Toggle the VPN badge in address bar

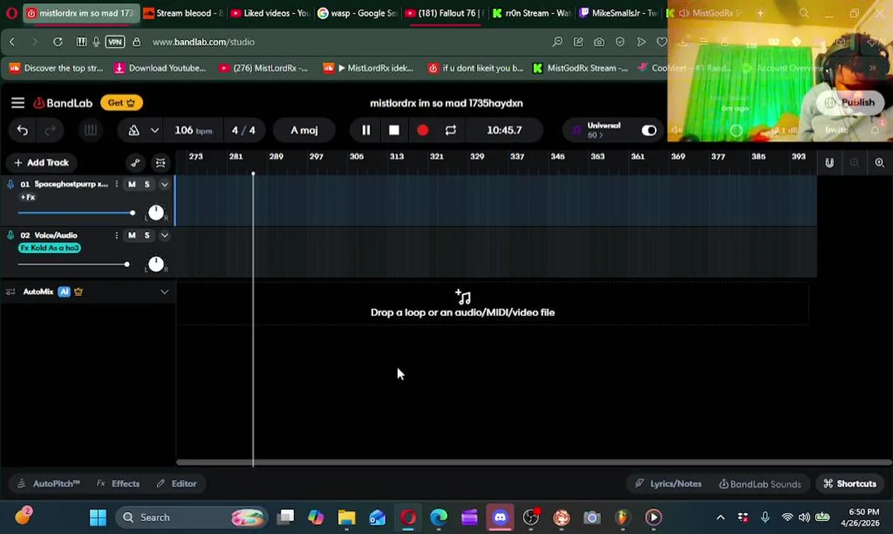click(x=114, y=42)
